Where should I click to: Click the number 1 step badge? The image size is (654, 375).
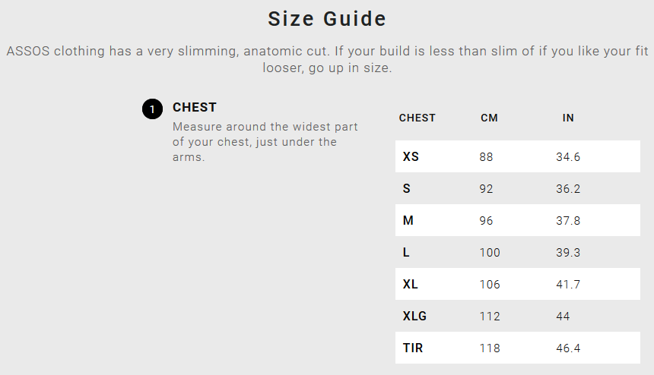point(152,109)
